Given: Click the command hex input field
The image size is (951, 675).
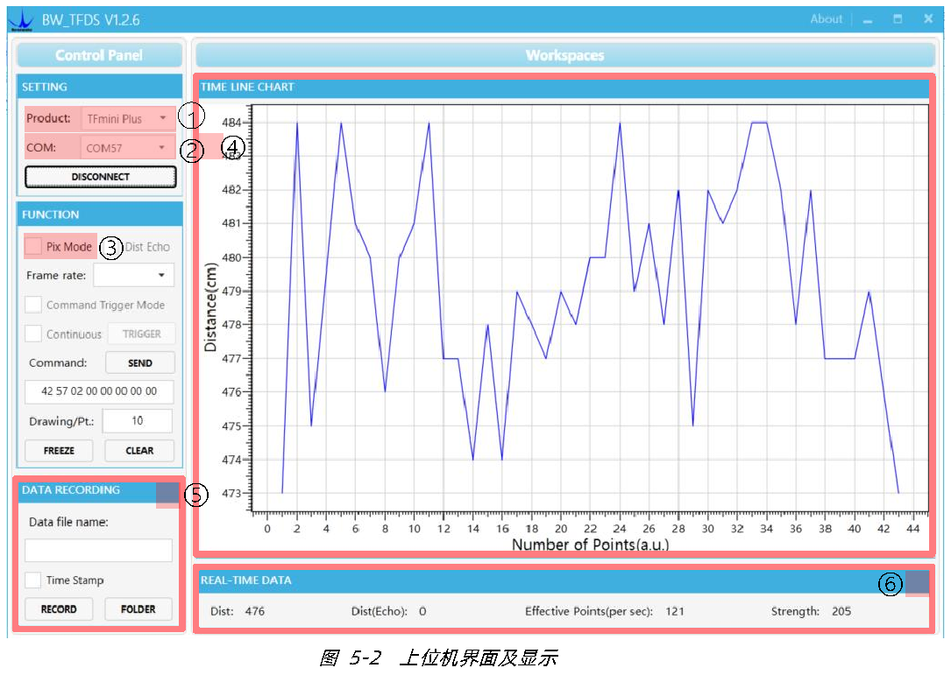Looking at the screenshot, I should [x=99, y=391].
